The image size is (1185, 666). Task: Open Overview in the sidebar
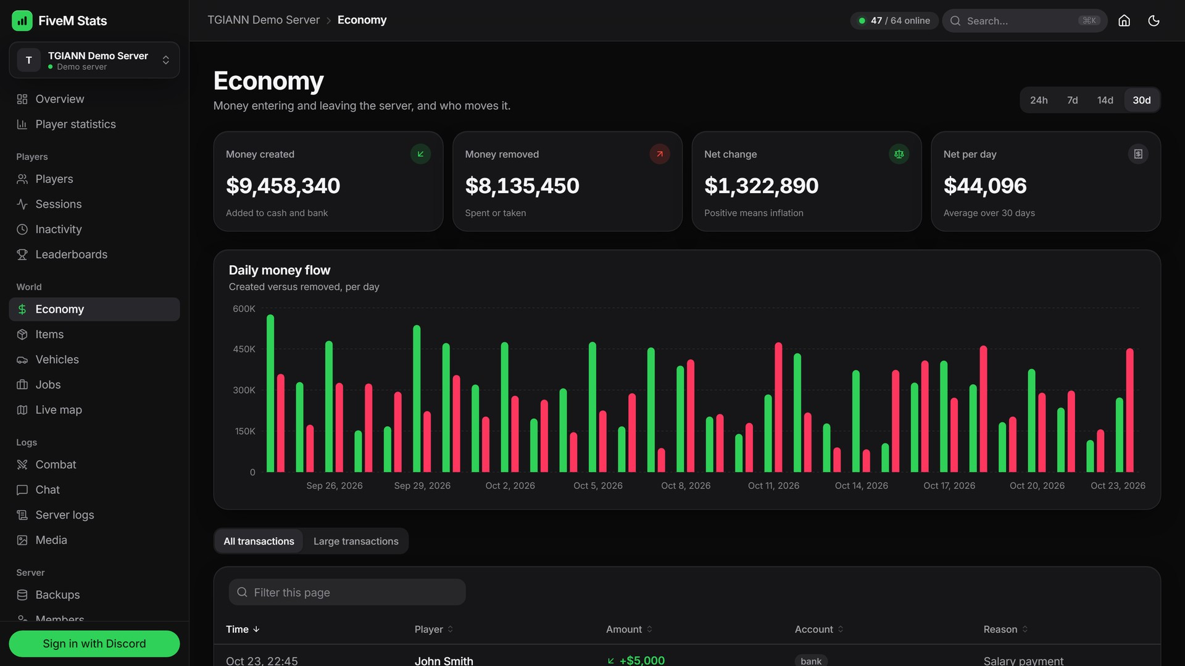pyautogui.click(x=94, y=99)
